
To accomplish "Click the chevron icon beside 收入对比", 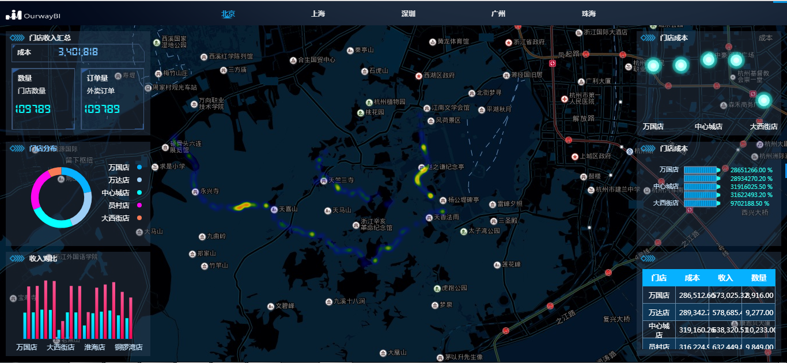I will click(17, 258).
